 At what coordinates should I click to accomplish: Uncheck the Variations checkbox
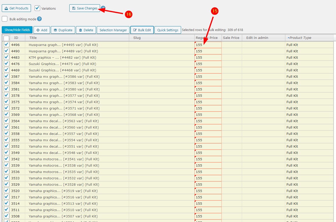coord(37,8)
